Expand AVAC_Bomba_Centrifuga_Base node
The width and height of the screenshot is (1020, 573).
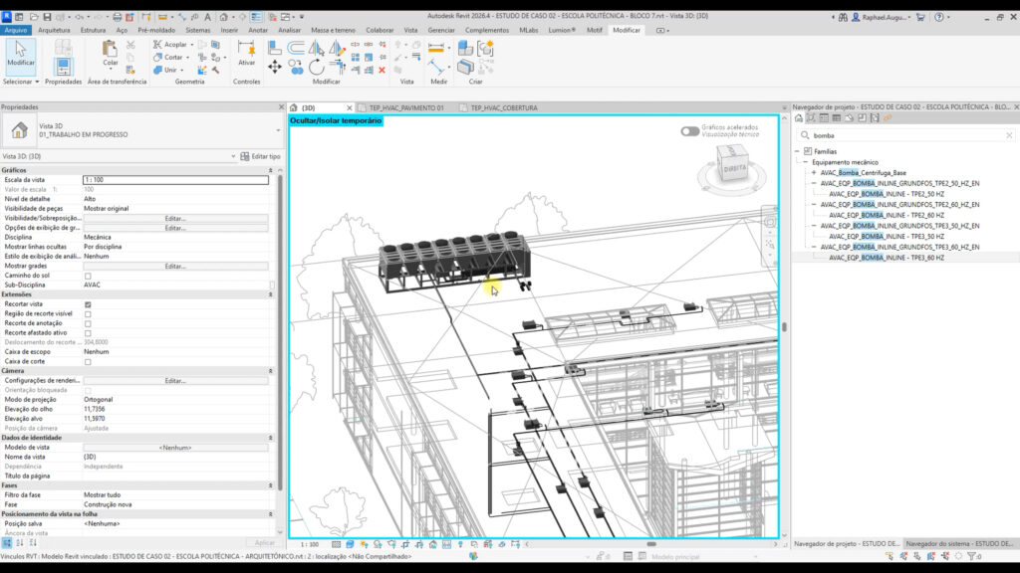point(814,173)
